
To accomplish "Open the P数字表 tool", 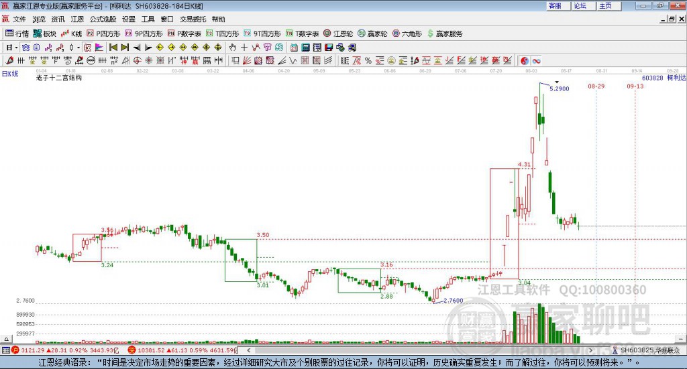I will (184, 33).
